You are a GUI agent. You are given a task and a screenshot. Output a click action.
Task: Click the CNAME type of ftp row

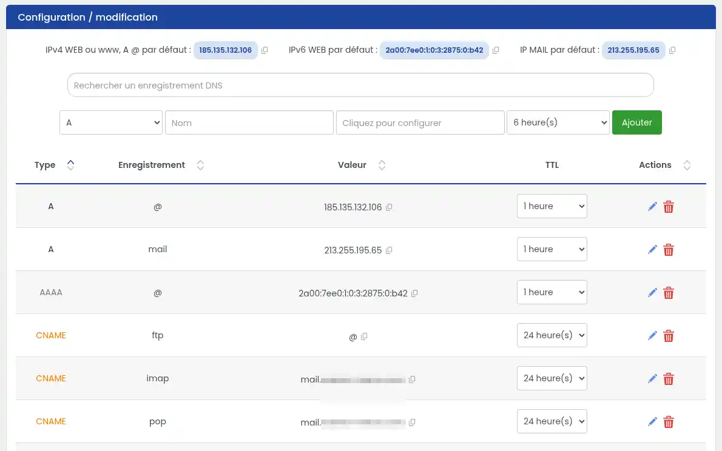point(50,335)
